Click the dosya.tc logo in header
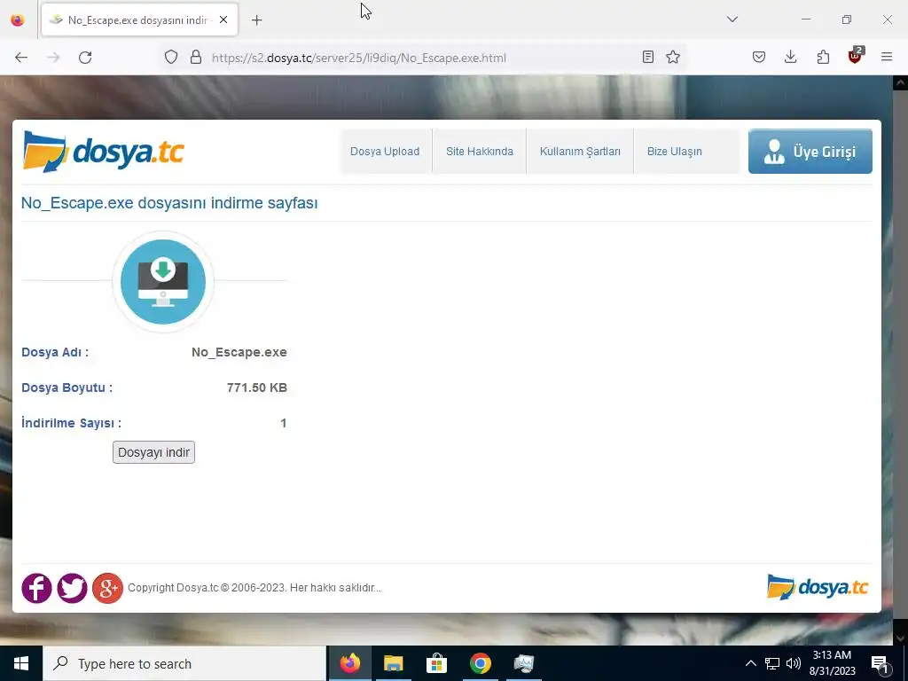Screen dimensions: 908x681 [104, 152]
